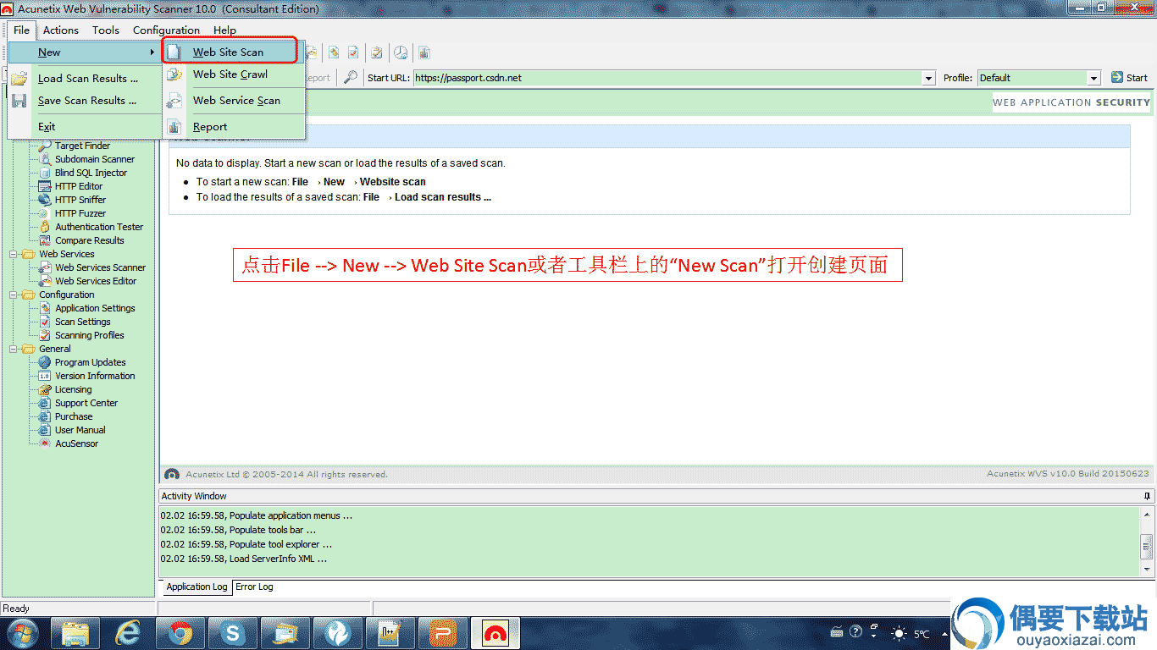Viewport: 1157px width, 650px height.
Task: Click the Acunetix icon in the taskbar
Action: [495, 632]
